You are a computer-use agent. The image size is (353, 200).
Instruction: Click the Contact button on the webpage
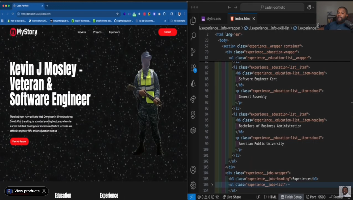167,32
